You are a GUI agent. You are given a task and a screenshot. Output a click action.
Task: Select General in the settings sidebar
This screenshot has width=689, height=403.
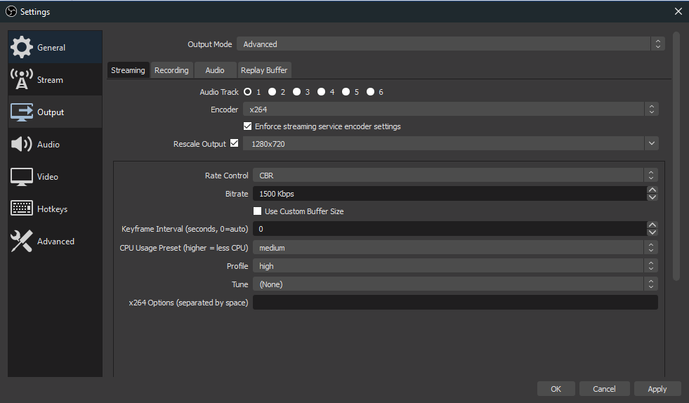point(55,47)
